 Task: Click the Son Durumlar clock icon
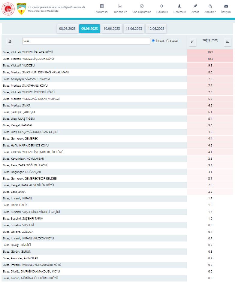pos(141,6)
